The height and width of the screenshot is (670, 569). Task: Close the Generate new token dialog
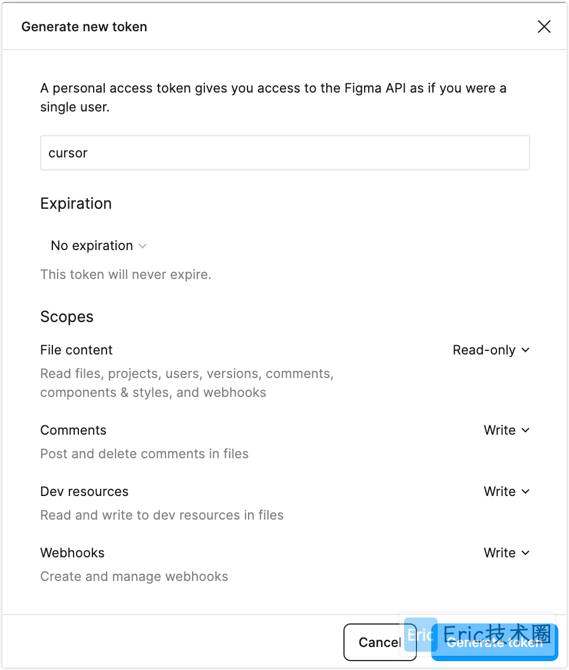544,27
